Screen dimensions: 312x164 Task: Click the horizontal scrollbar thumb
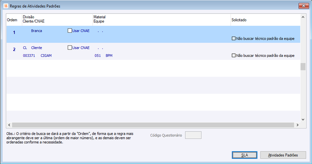pyautogui.click(x=153, y=125)
